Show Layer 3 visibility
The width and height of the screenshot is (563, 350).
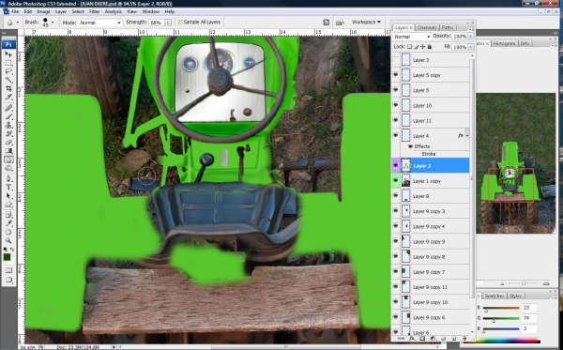395,60
